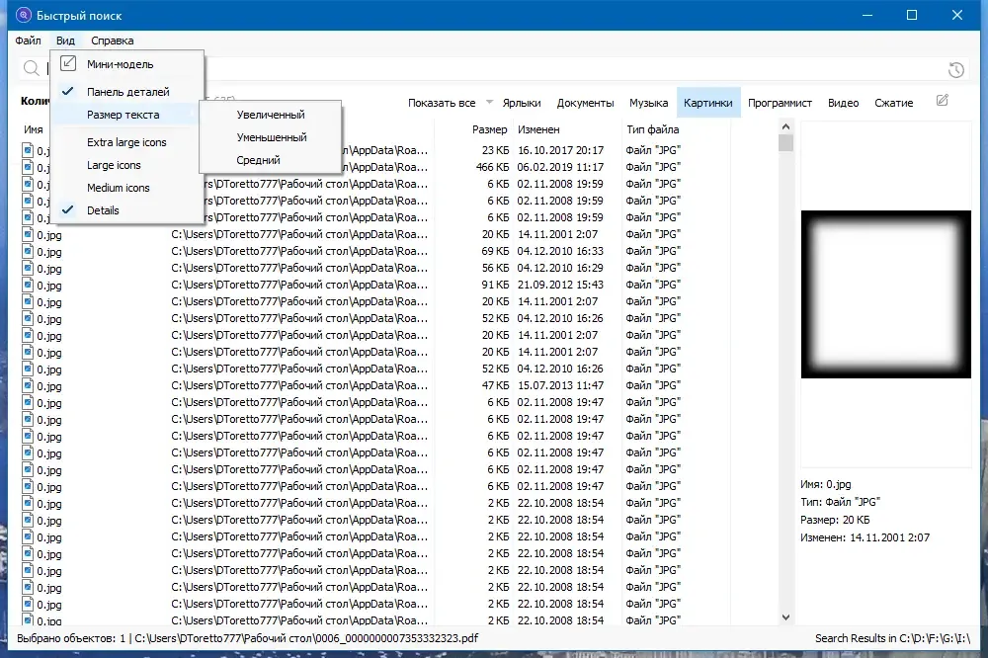The width and height of the screenshot is (988, 658).
Task: Click Размер: 20 КБ in details panel
Action: [x=835, y=520]
